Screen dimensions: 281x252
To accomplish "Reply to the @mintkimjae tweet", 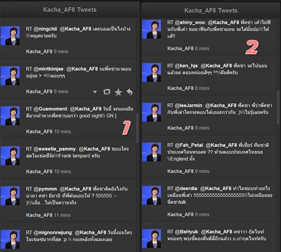I will [x=130, y=92].
